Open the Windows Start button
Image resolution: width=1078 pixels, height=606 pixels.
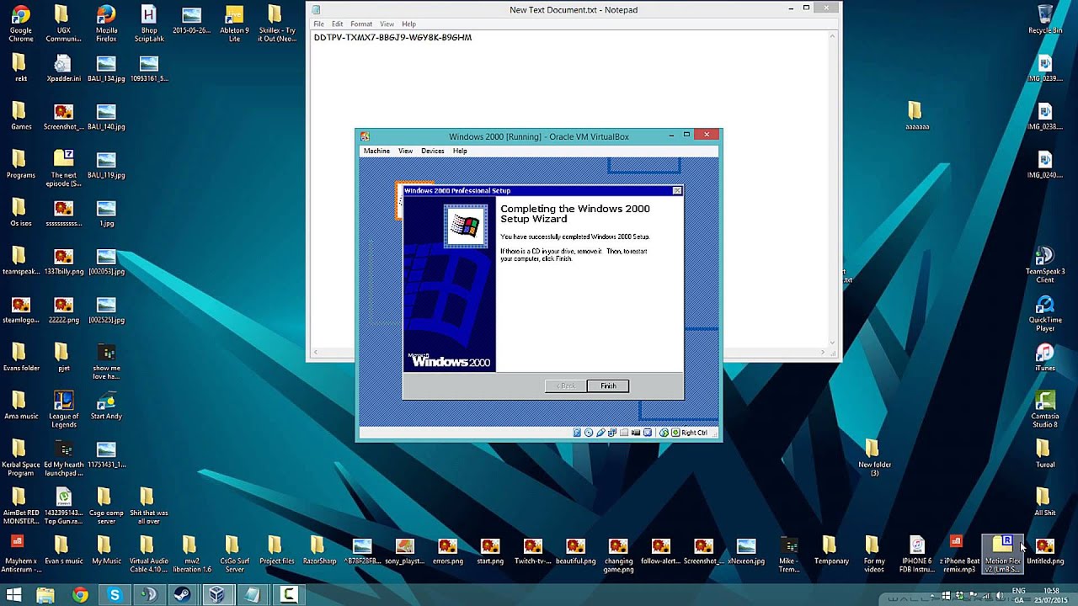point(13,595)
